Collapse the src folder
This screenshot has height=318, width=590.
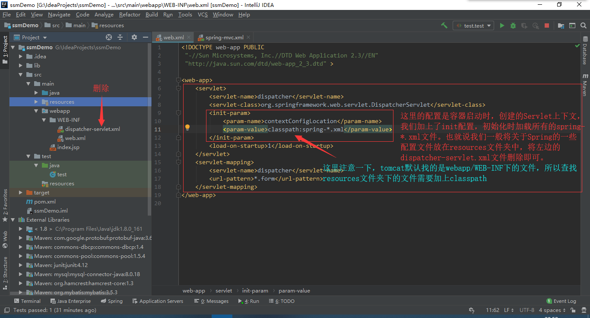click(x=20, y=75)
